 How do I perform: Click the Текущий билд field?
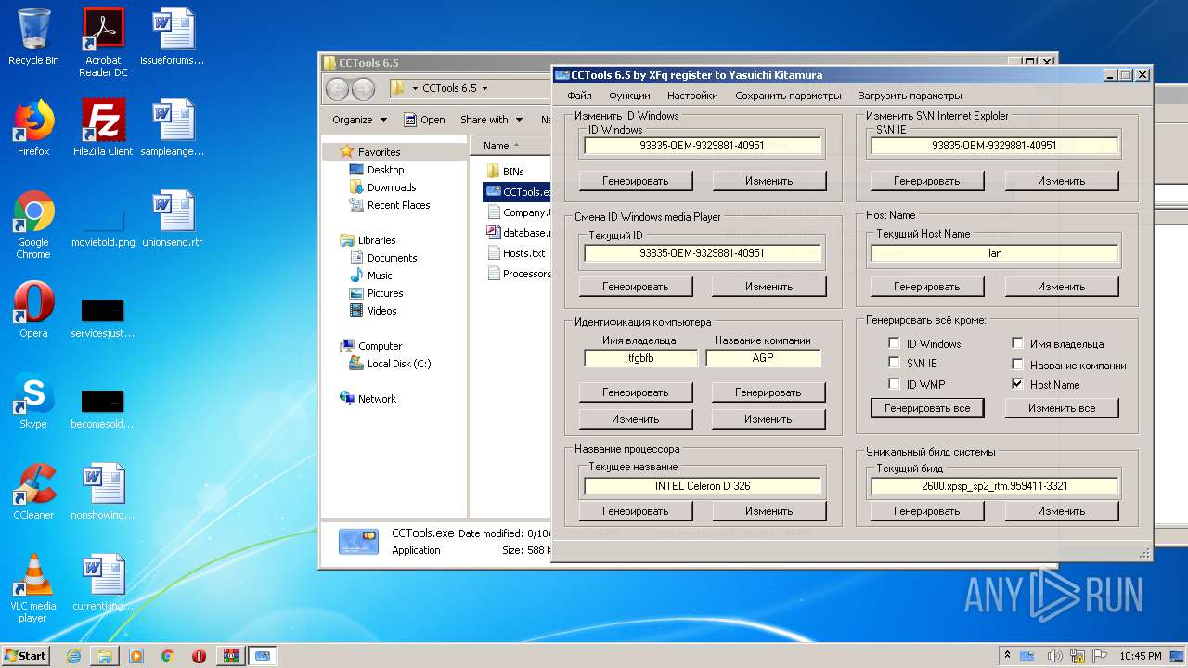pos(995,486)
